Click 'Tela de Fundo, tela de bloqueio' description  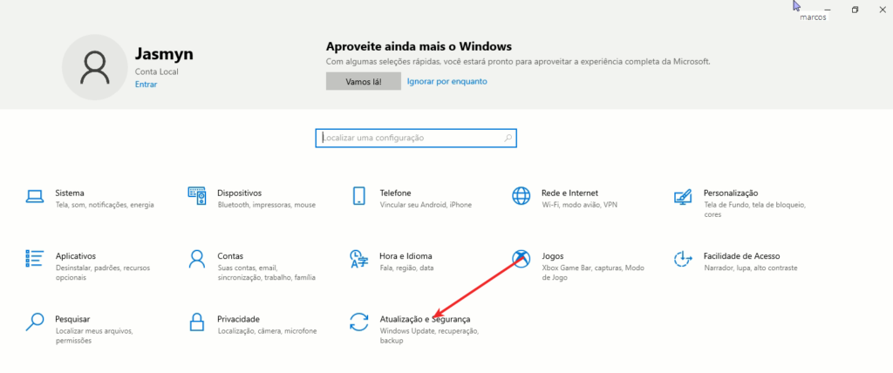coord(753,209)
